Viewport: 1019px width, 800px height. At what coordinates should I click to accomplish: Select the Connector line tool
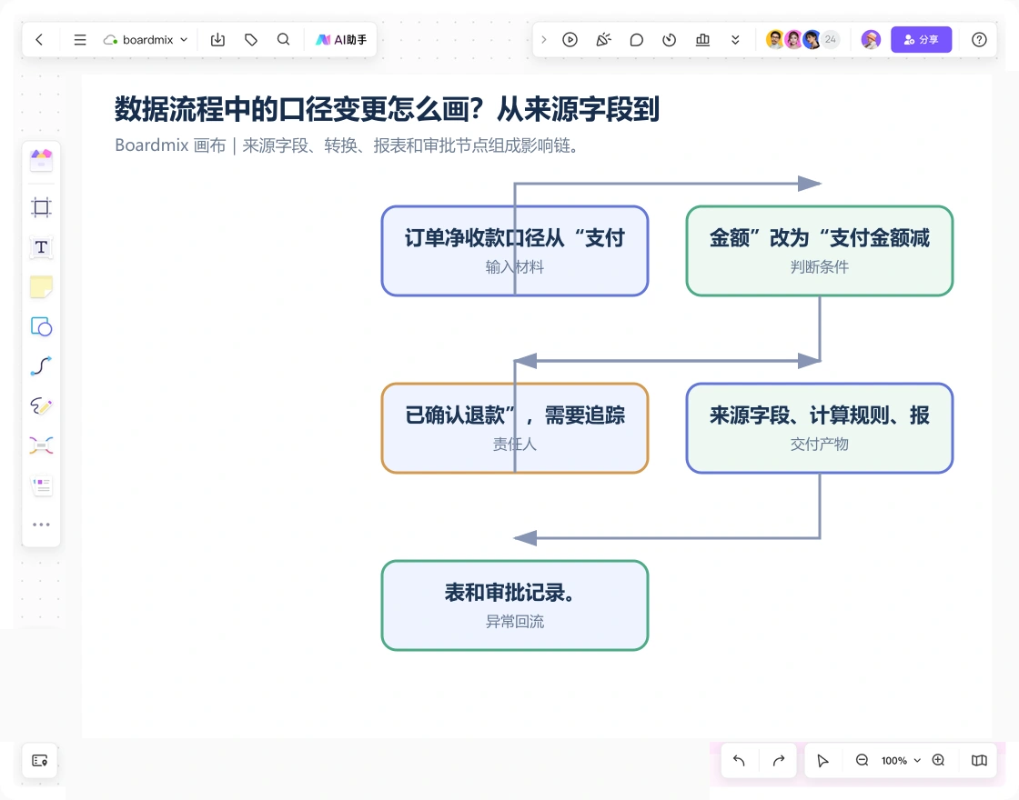[41, 366]
